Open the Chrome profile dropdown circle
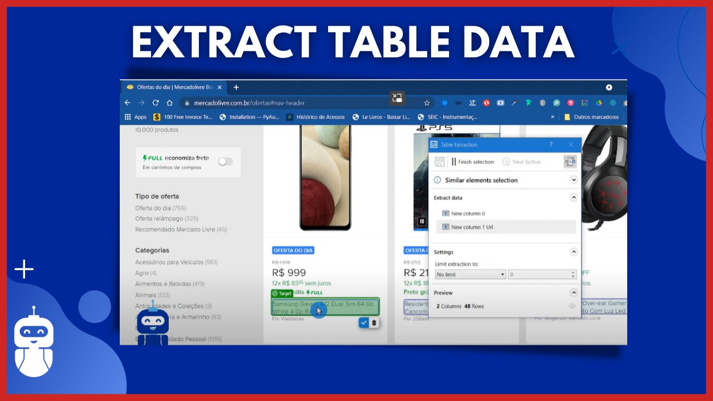Viewport: 713px width, 401px height. pyautogui.click(x=609, y=87)
